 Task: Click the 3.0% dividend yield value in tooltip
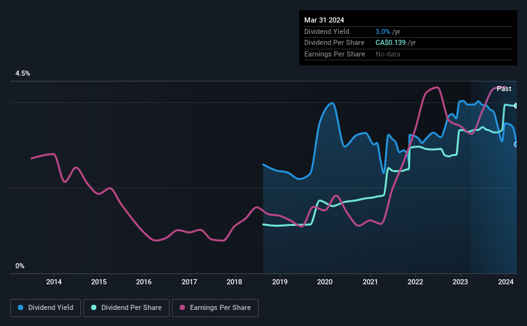[383, 31]
